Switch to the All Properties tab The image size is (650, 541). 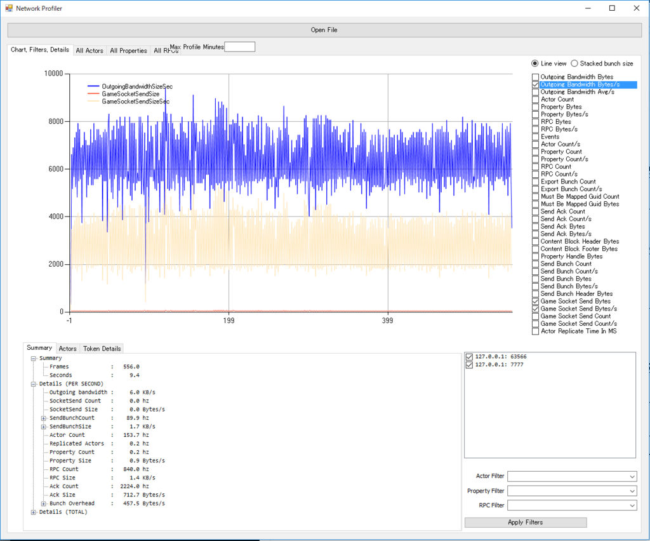(x=128, y=51)
